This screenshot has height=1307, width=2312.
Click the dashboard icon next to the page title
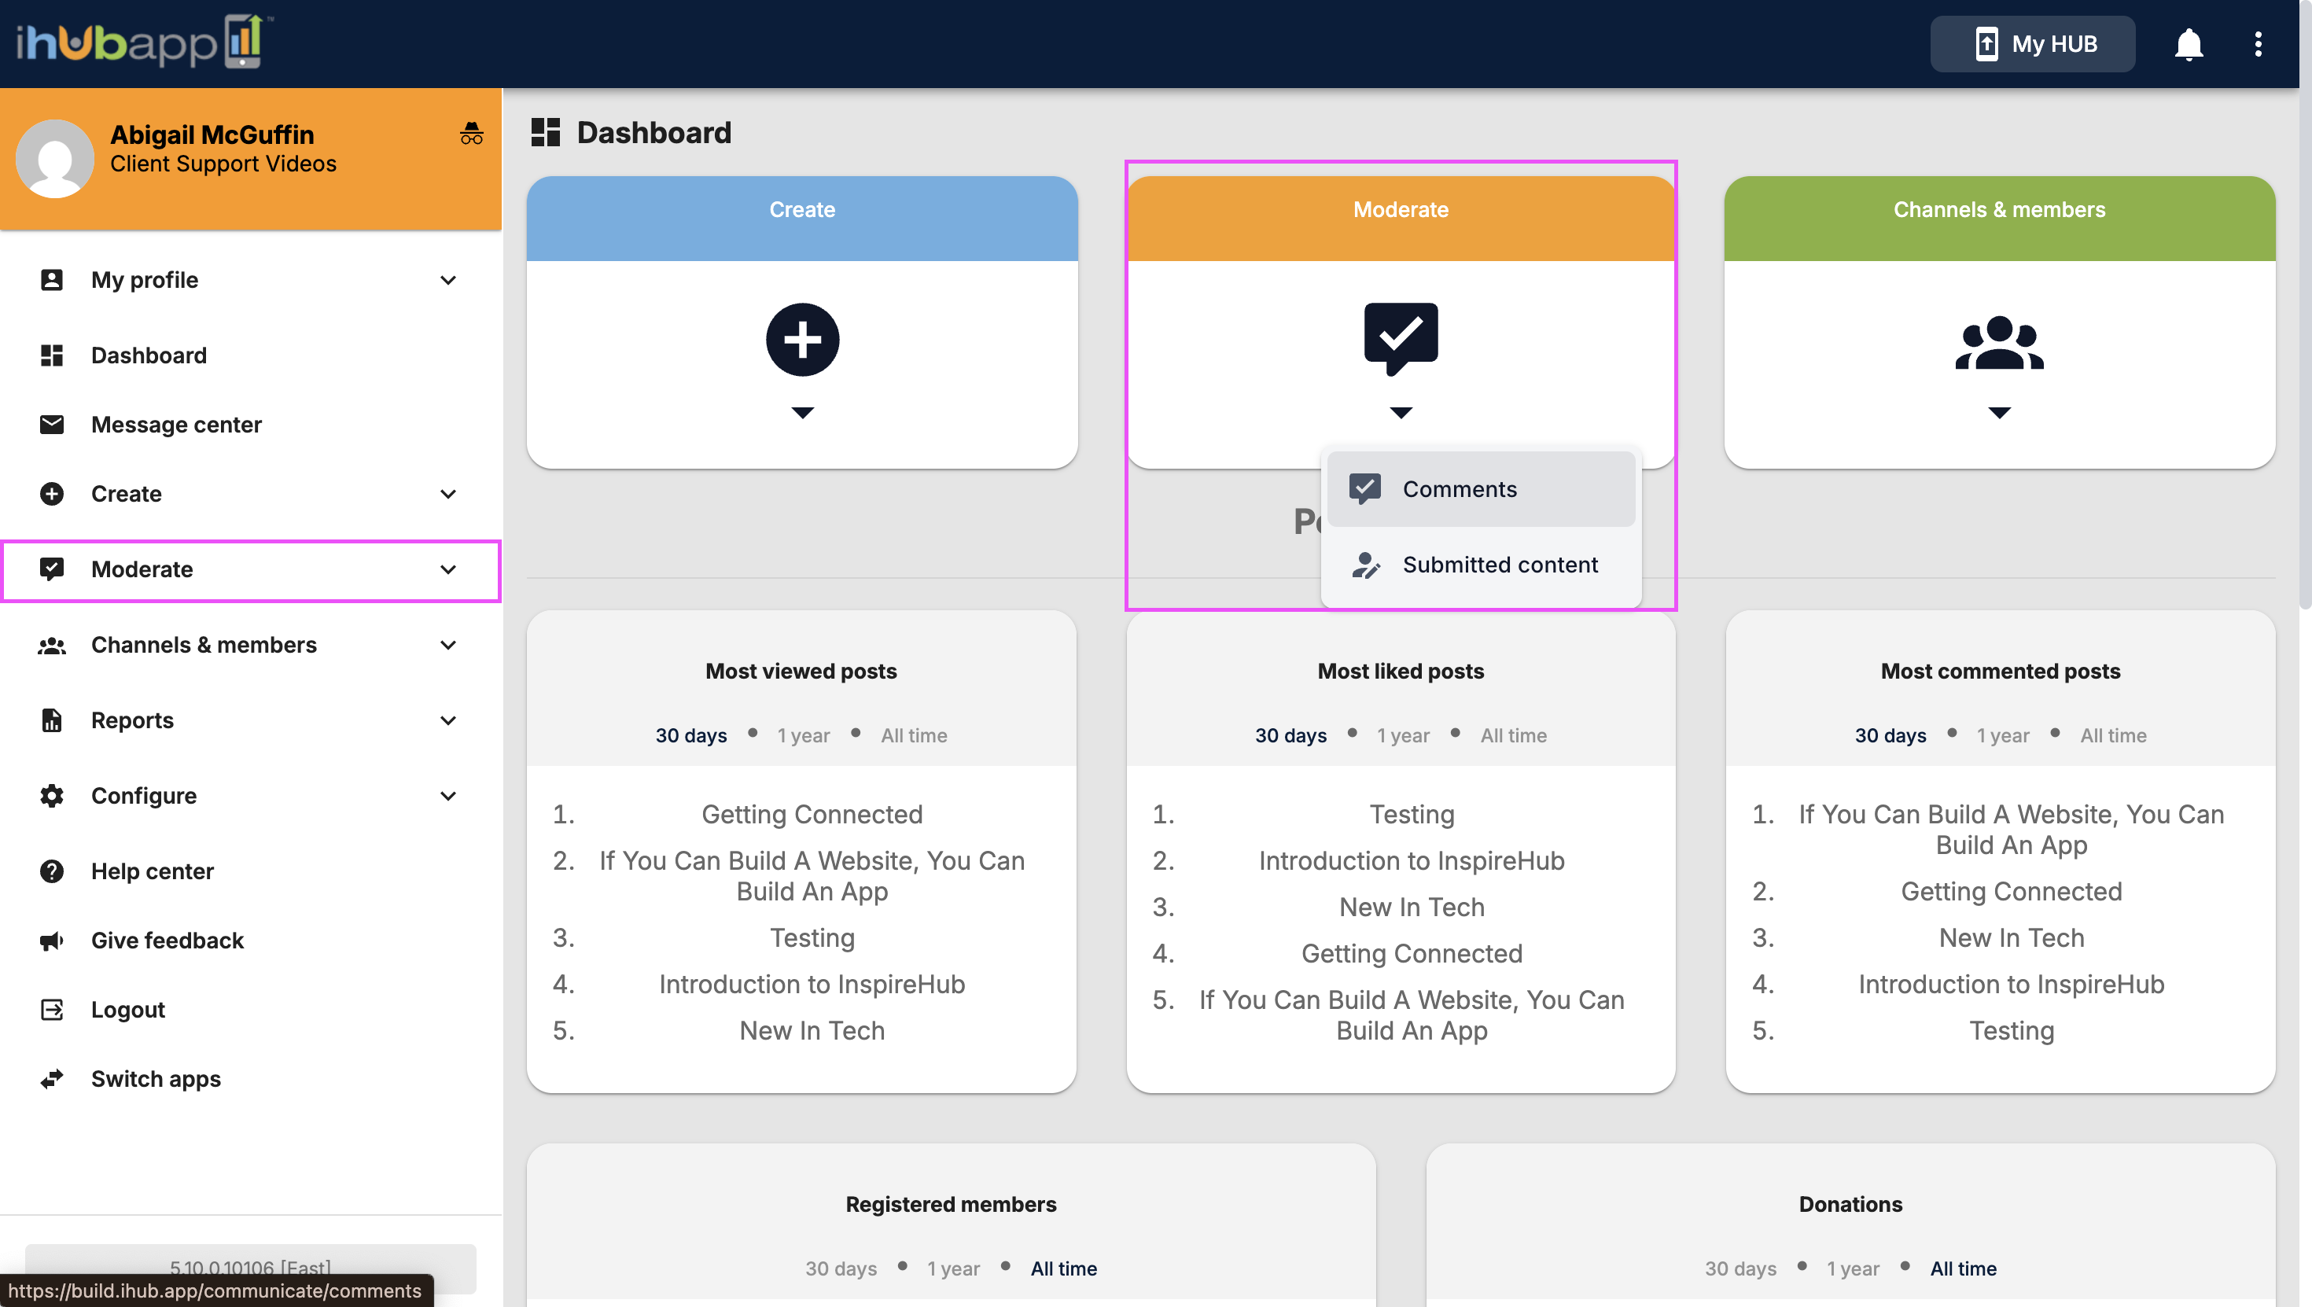[x=546, y=132]
